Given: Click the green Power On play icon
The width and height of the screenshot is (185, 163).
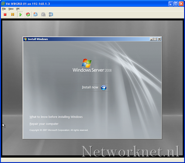Looking at the screenshot, I should (x=20, y=15).
